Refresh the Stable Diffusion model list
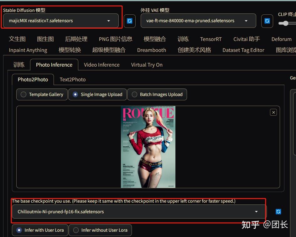296x237 pixels. (129, 21)
